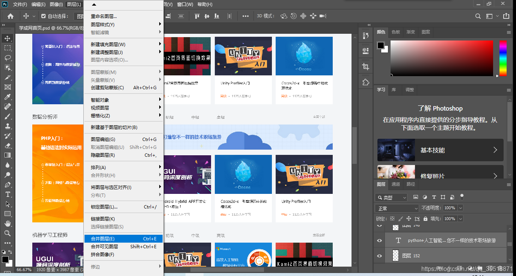Screen dimensions: 516x276
Task: Click the opacity 100% input field
Action: click(450, 208)
